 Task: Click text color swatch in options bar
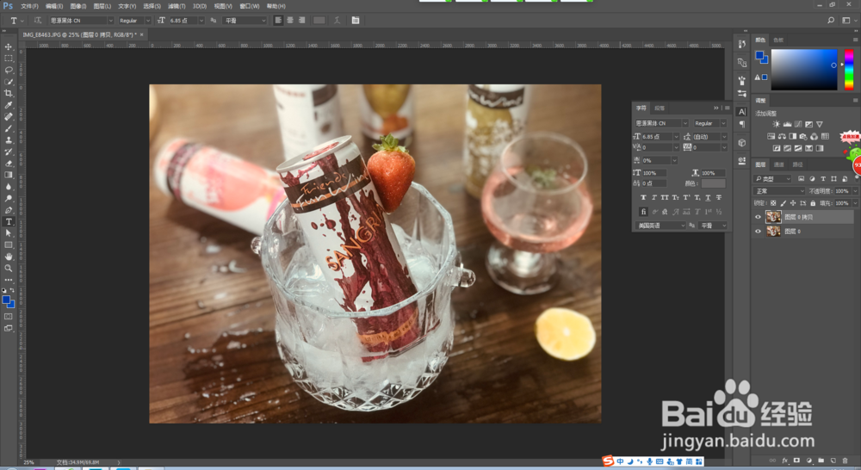pos(319,21)
